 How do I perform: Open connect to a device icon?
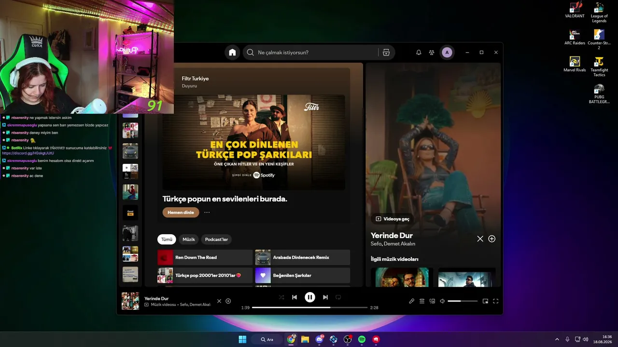(x=433, y=301)
